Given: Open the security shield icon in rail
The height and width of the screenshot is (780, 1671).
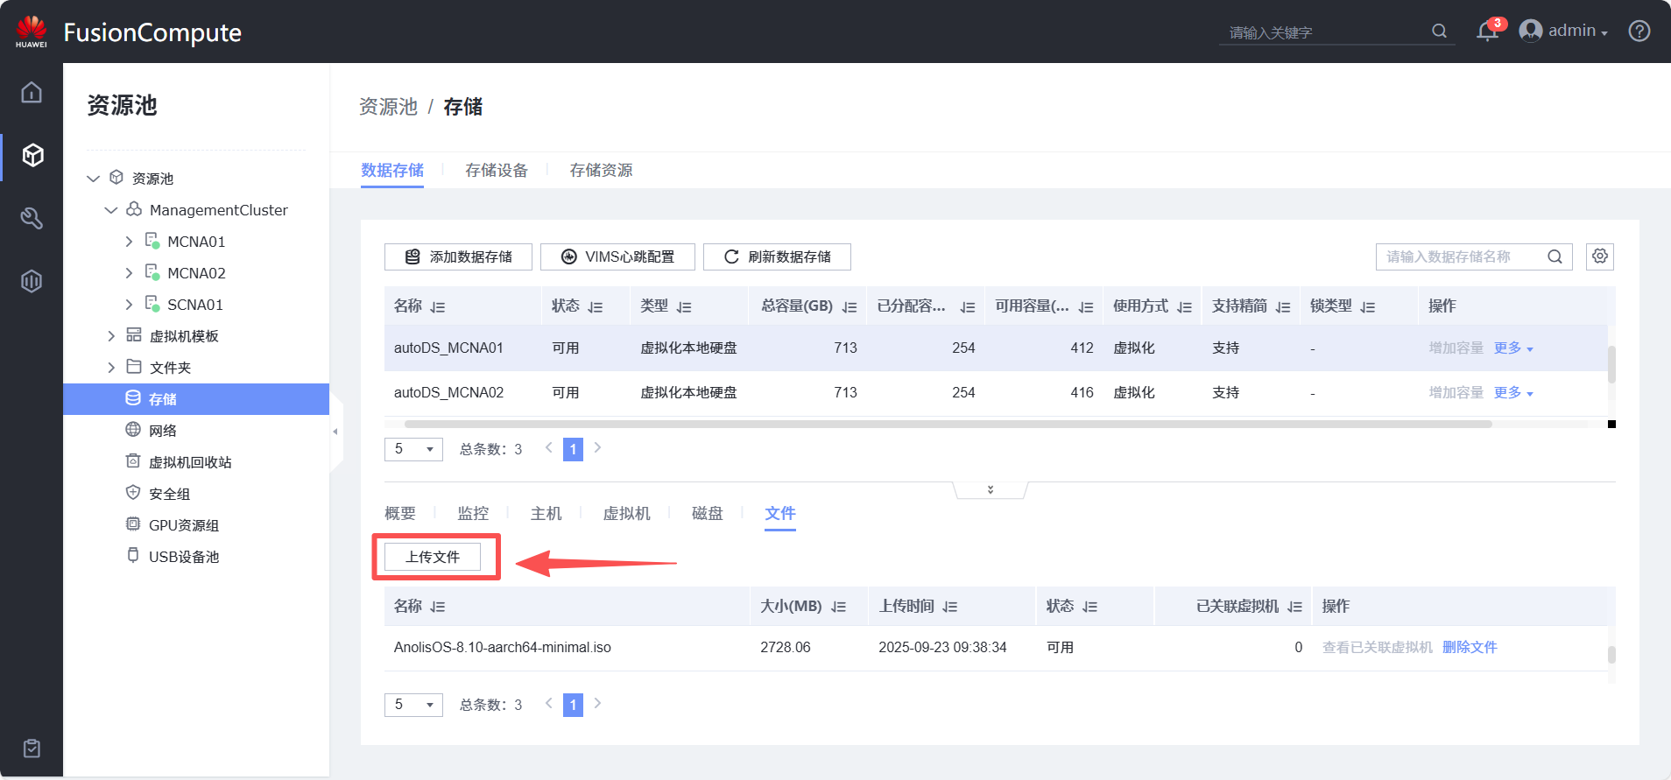Looking at the screenshot, I should point(32,281).
